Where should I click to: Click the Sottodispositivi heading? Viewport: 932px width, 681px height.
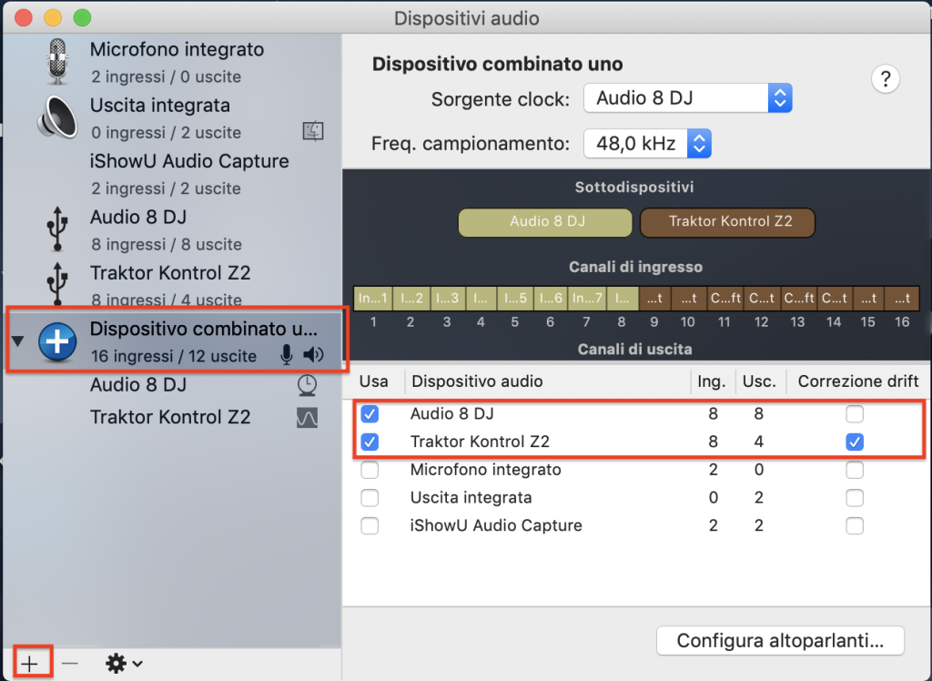(634, 188)
